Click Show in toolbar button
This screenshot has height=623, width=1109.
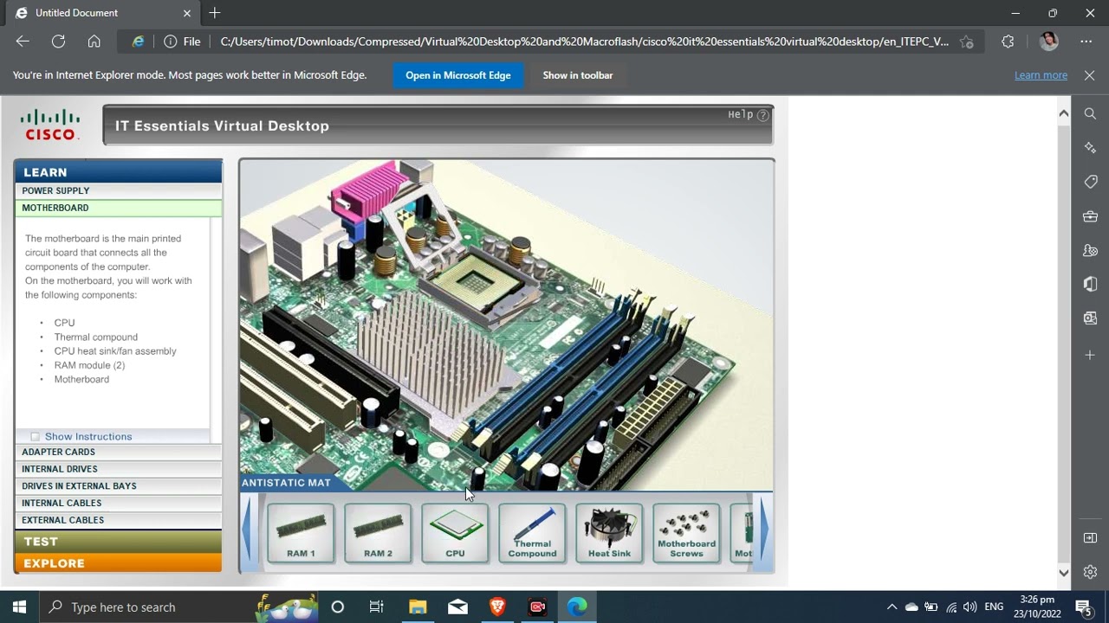578,75
